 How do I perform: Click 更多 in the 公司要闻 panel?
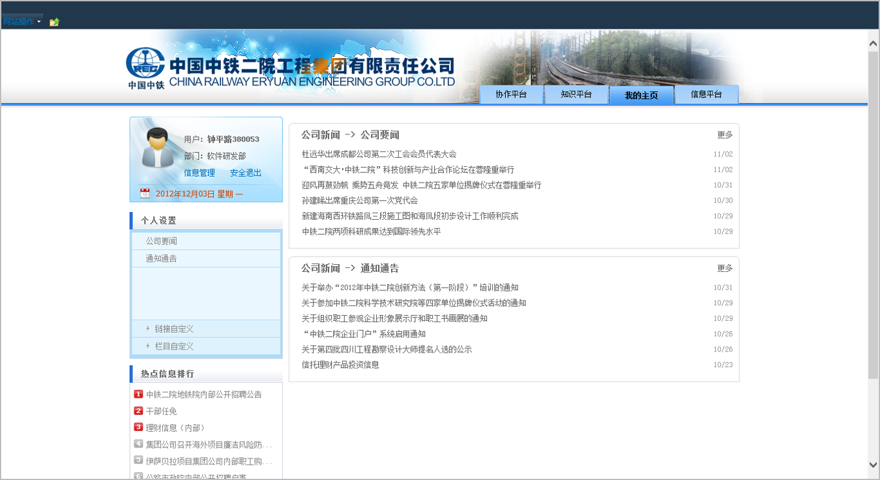click(x=725, y=135)
